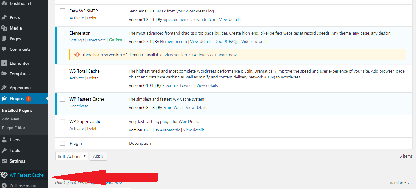Open the alexanderfoxc author link
The image size is (416, 189).
click(203, 19)
